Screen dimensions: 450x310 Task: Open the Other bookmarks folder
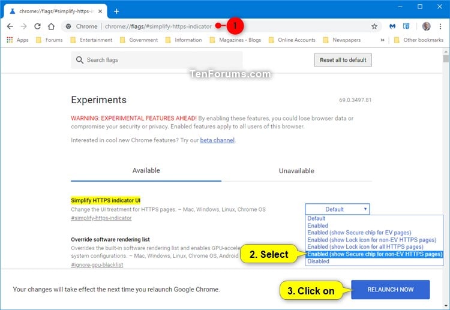pyautogui.click(x=418, y=40)
